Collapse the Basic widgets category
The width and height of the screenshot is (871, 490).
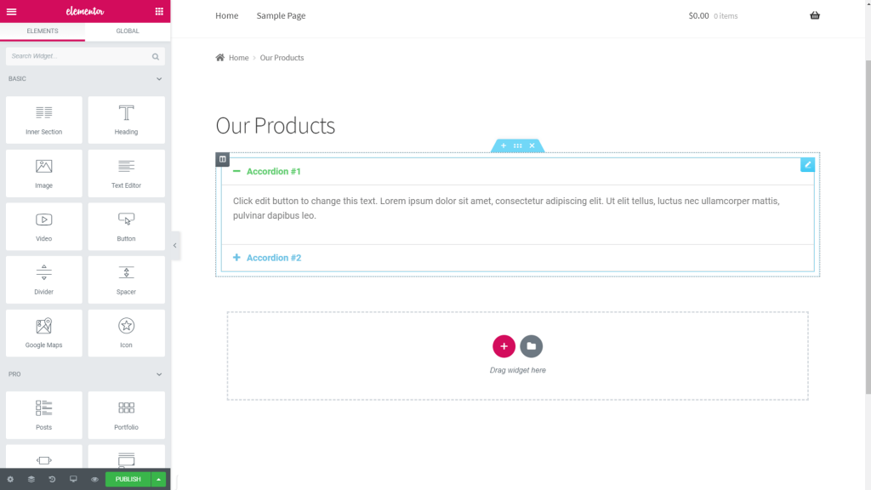click(x=159, y=79)
